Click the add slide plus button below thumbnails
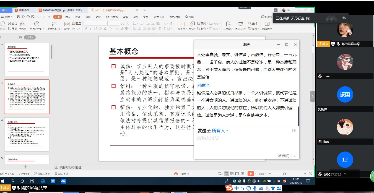This screenshot has height=193, width=374. [25, 167]
